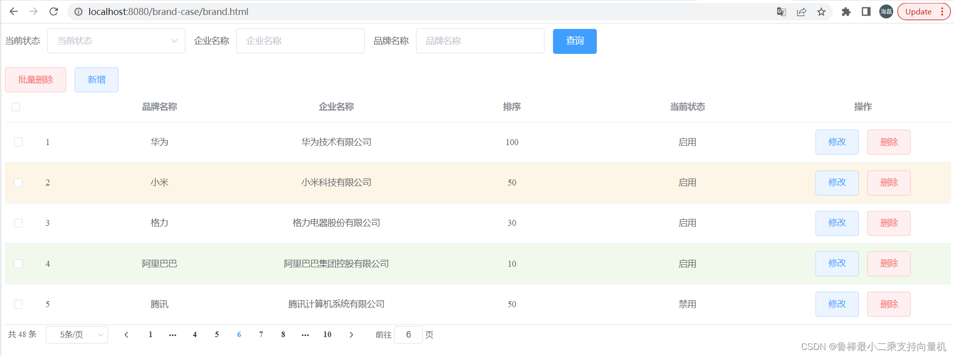This screenshot has width=954, height=356.
Task: Click 修改 for the 小米 row
Action: click(x=837, y=182)
